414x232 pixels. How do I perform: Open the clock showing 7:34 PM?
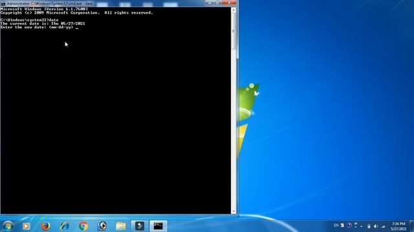[x=398, y=226]
